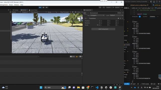Toggle the Scale constrain proportions link icon
The height and width of the screenshot is (90, 161).
tap(98, 25)
